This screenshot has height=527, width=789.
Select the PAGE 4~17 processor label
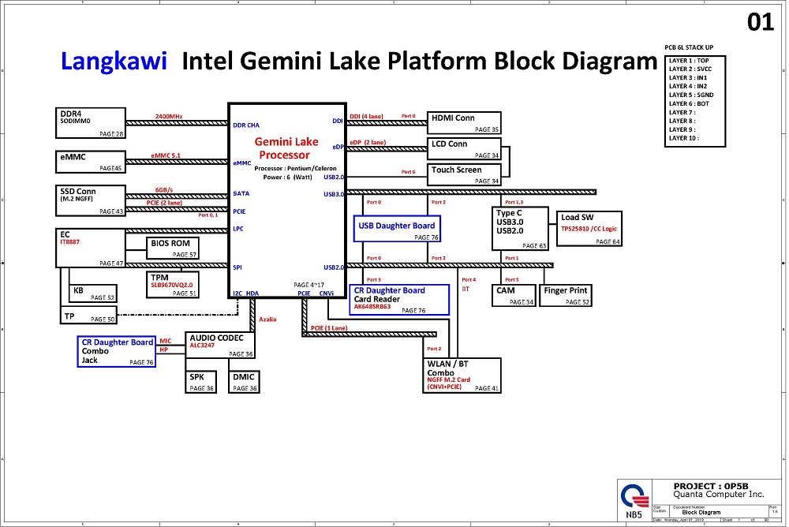coord(309,285)
